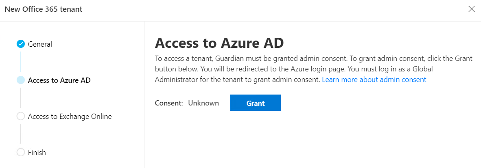Click connector line between Exchange Online and Finish

21,134
